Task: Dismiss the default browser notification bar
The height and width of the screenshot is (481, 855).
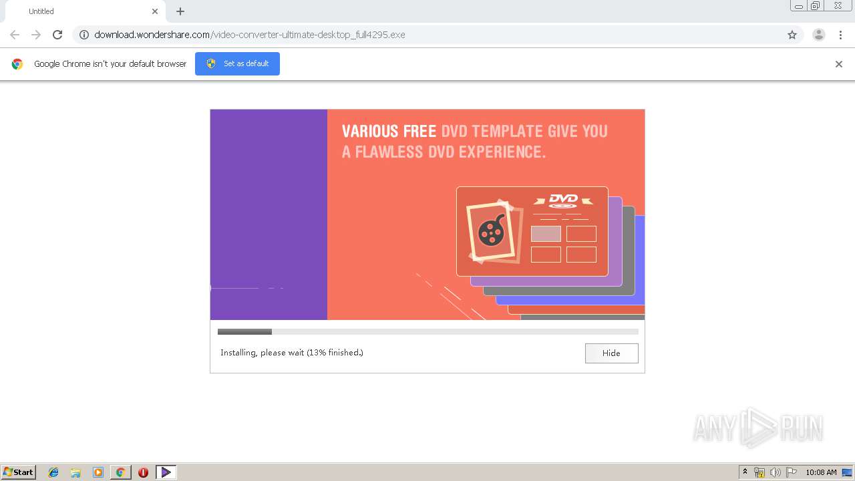Action: pos(839,64)
